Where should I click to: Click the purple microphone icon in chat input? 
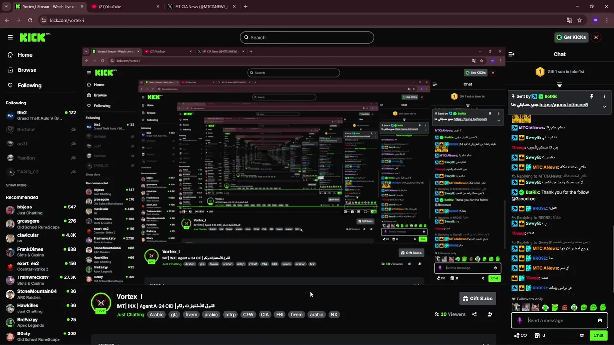(520, 321)
